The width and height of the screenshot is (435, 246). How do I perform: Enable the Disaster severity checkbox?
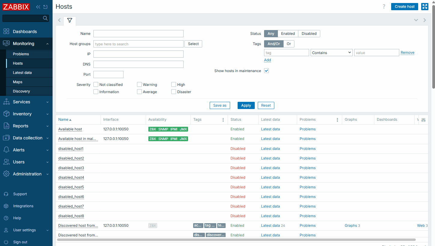(x=174, y=92)
